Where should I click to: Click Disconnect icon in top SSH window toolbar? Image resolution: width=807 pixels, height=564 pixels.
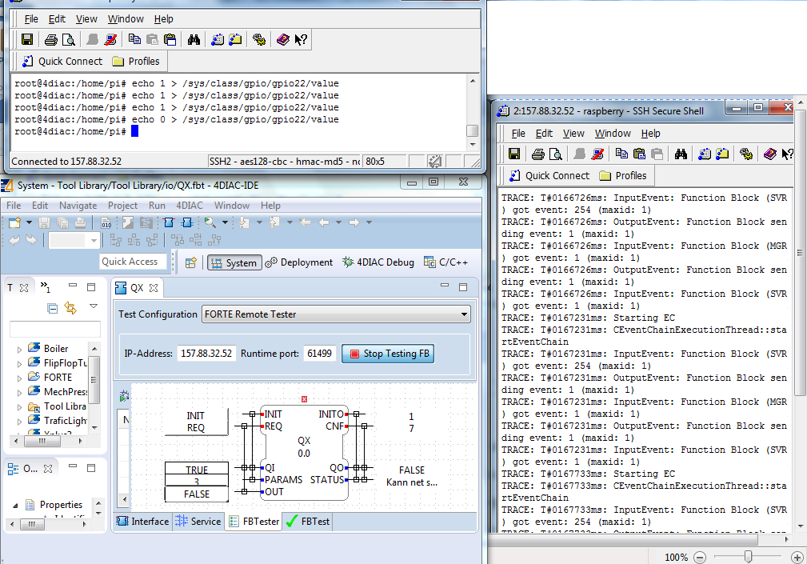pos(110,40)
